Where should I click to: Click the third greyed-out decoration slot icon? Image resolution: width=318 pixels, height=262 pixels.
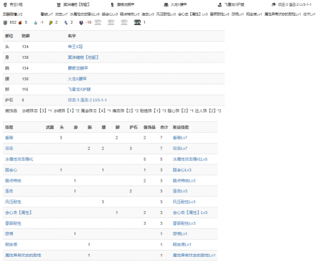(124, 22)
